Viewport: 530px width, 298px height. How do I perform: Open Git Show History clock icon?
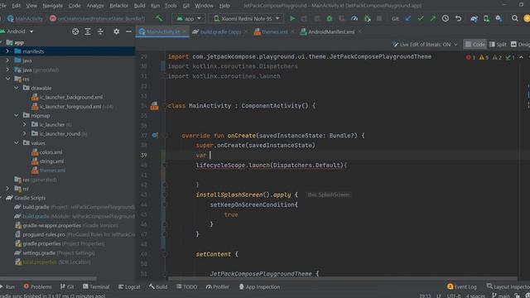tap(446, 18)
